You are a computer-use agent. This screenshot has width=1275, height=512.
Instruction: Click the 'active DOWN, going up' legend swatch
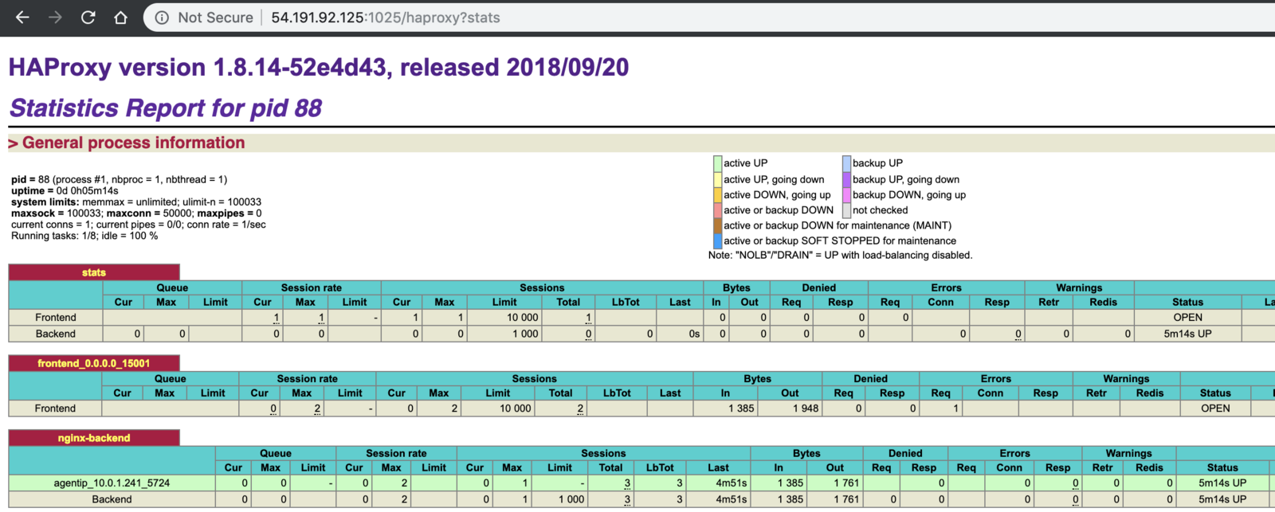pos(717,194)
